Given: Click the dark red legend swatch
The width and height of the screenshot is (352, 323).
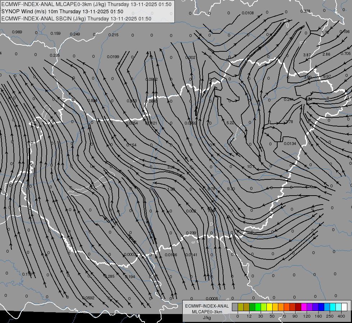Looking at the screenshot, I should click(298, 307).
